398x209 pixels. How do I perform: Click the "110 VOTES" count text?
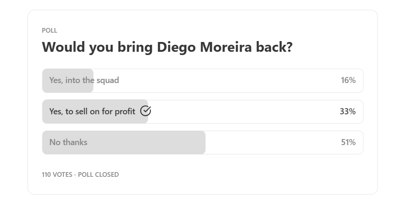click(57, 174)
